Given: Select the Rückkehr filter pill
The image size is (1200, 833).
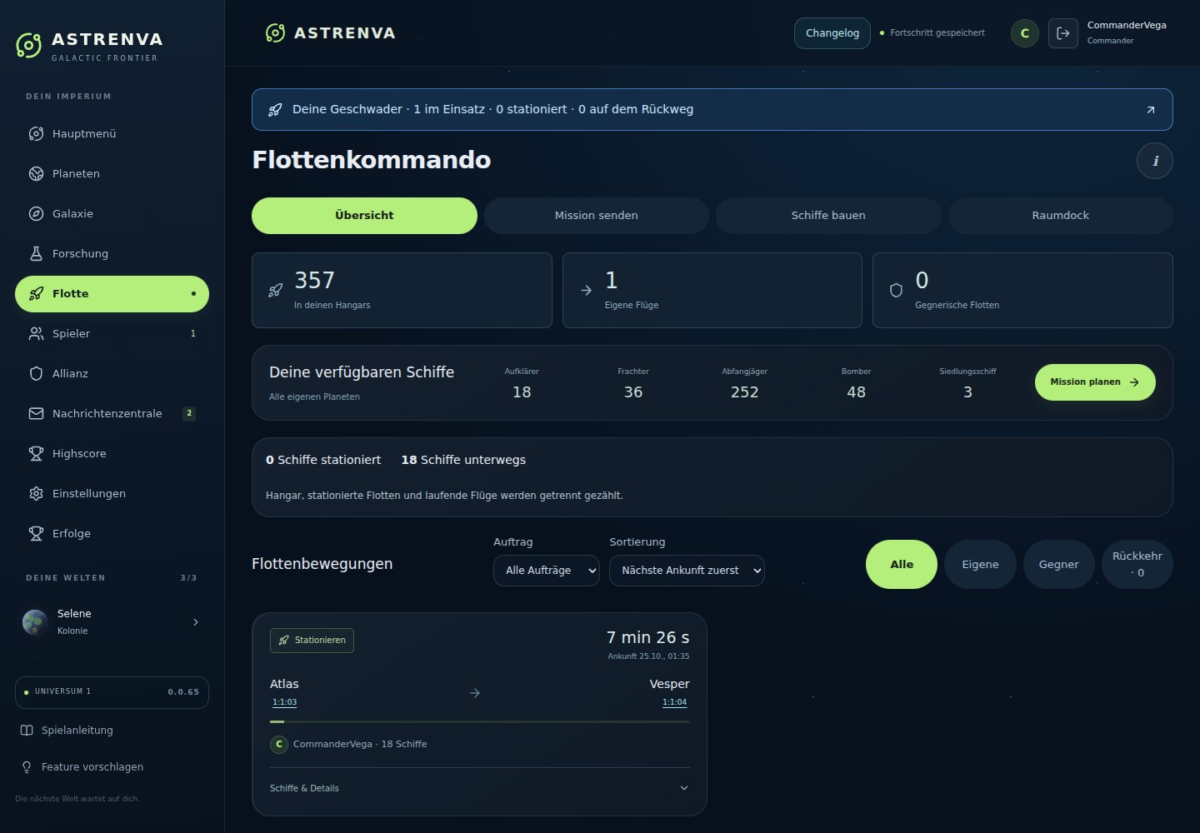Looking at the screenshot, I should pyautogui.click(x=1137, y=564).
